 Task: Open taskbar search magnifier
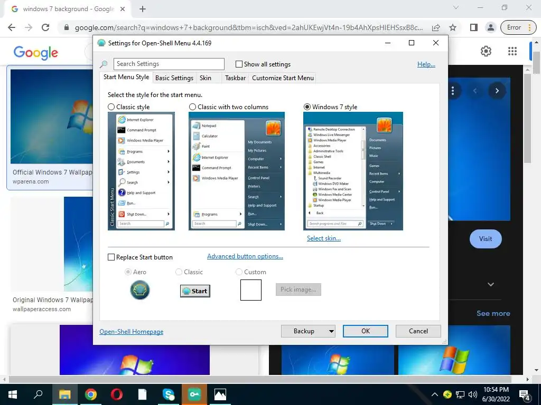pos(38,394)
